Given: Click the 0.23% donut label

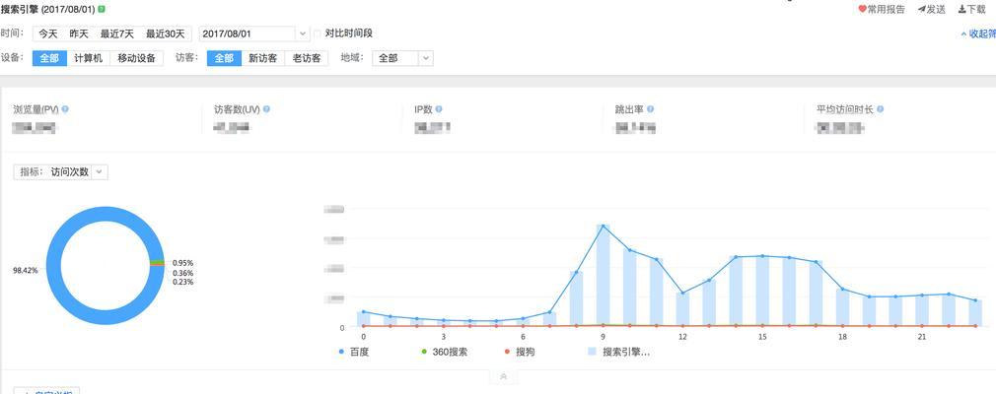Looking at the screenshot, I should 183,282.
